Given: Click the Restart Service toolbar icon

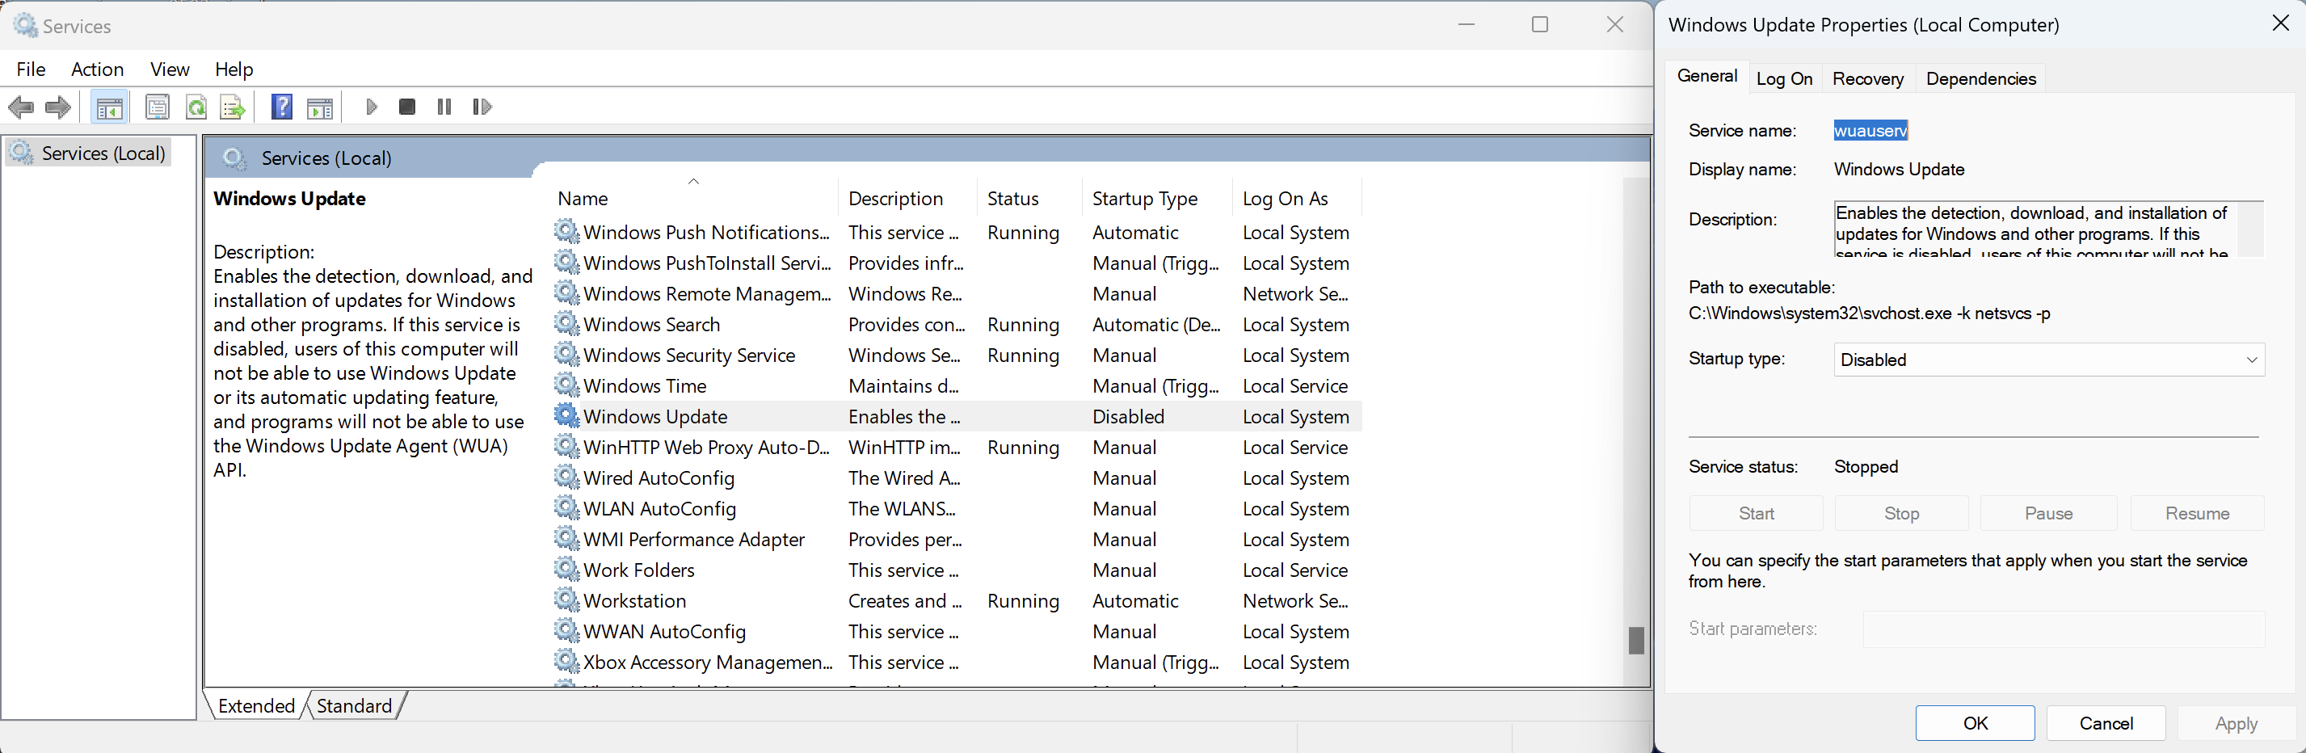Looking at the screenshot, I should coord(482,107).
